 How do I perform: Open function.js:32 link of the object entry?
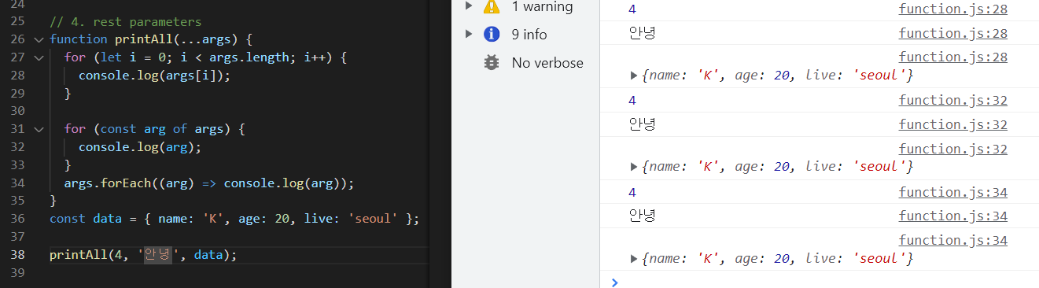(x=953, y=148)
